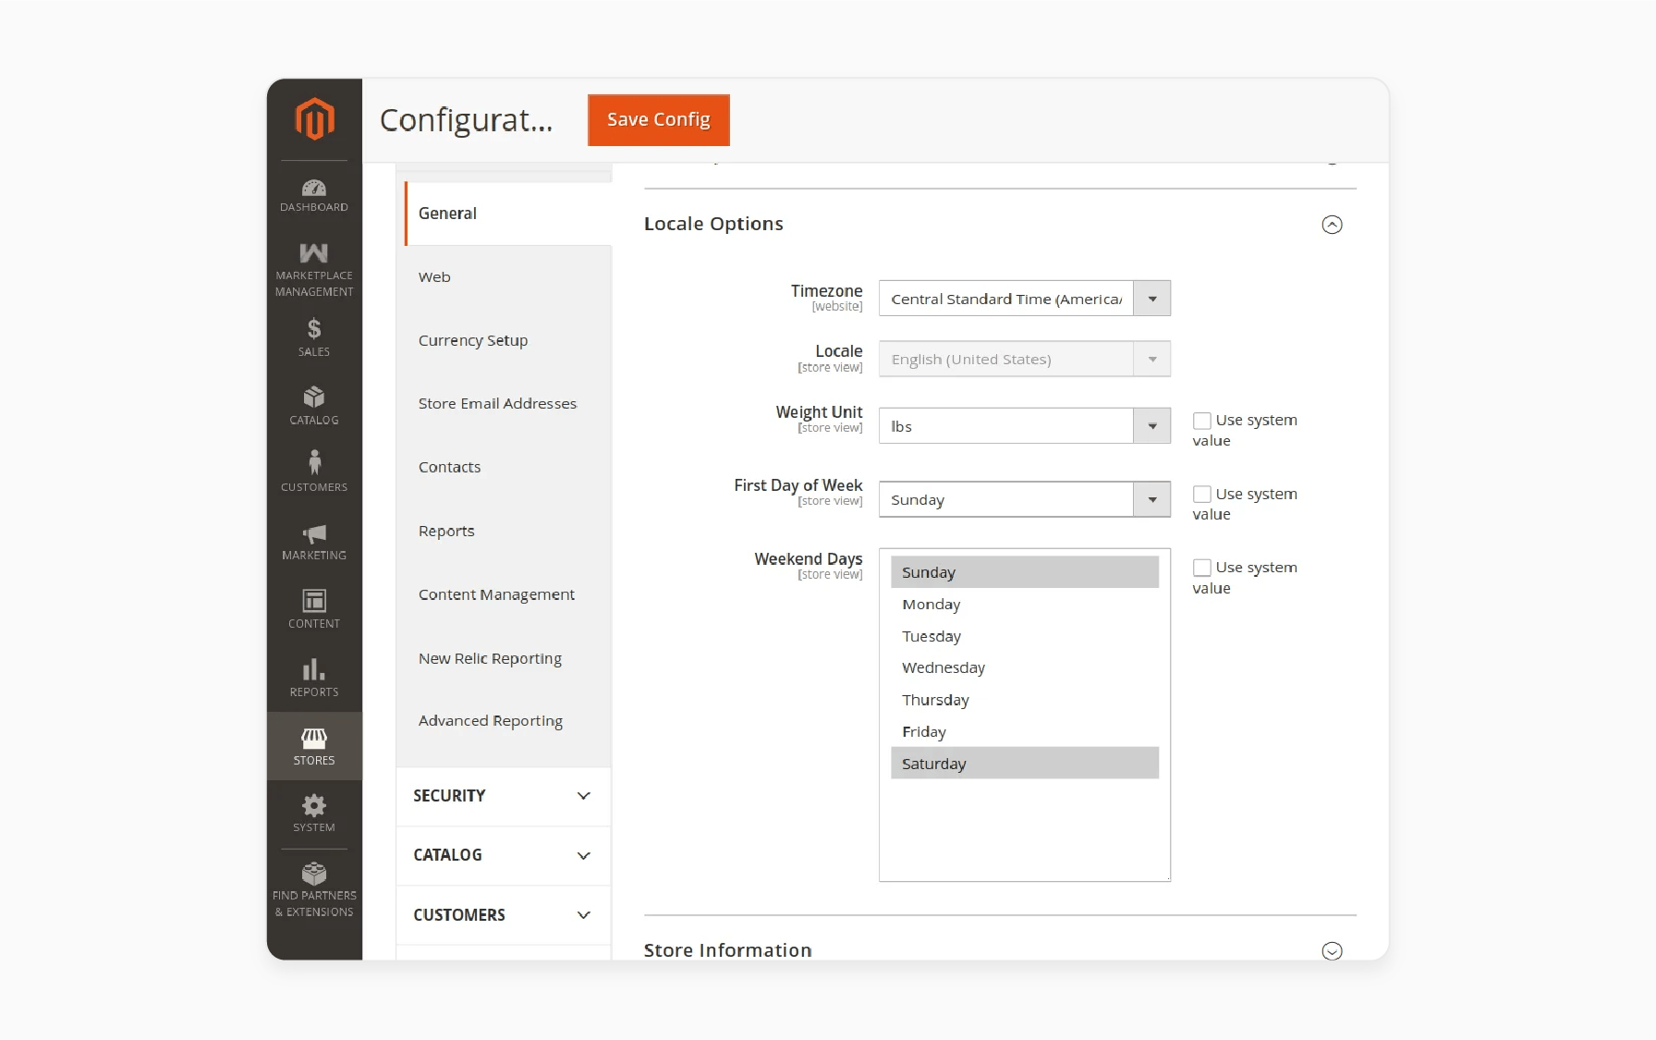This screenshot has height=1040, width=1656.
Task: Select Thursday in Weekend Days list
Action: 1025,700
